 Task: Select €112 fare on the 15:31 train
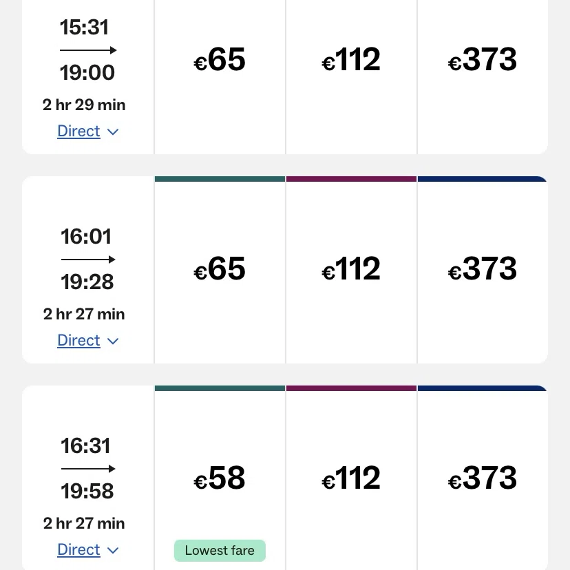(x=351, y=60)
